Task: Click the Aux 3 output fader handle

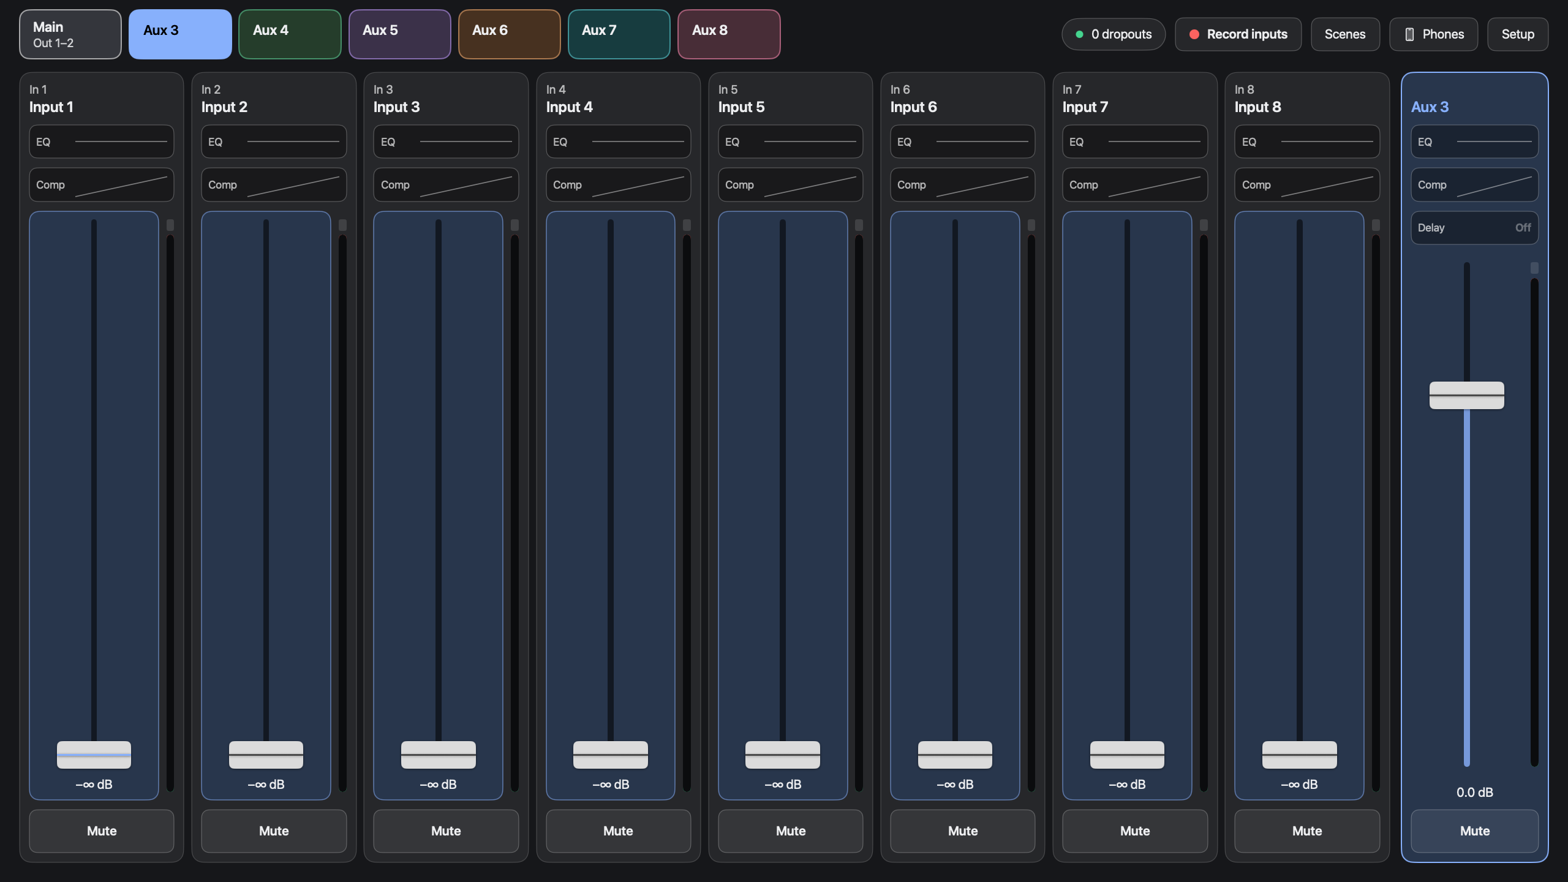Action: click(1467, 395)
